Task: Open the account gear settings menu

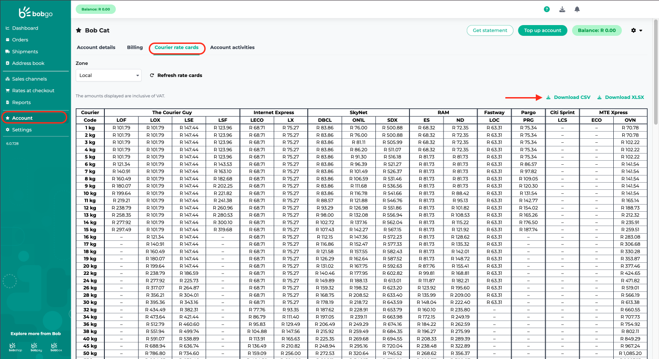Action: [637, 30]
